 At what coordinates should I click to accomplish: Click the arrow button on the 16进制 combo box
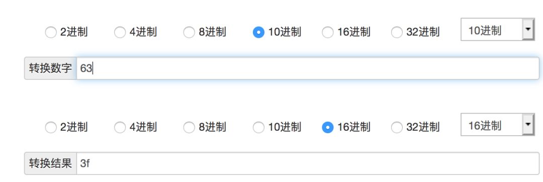click(528, 124)
